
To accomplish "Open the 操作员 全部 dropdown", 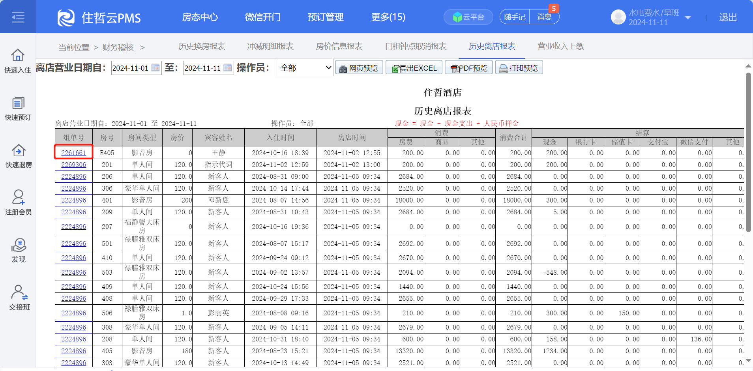I will tap(304, 68).
